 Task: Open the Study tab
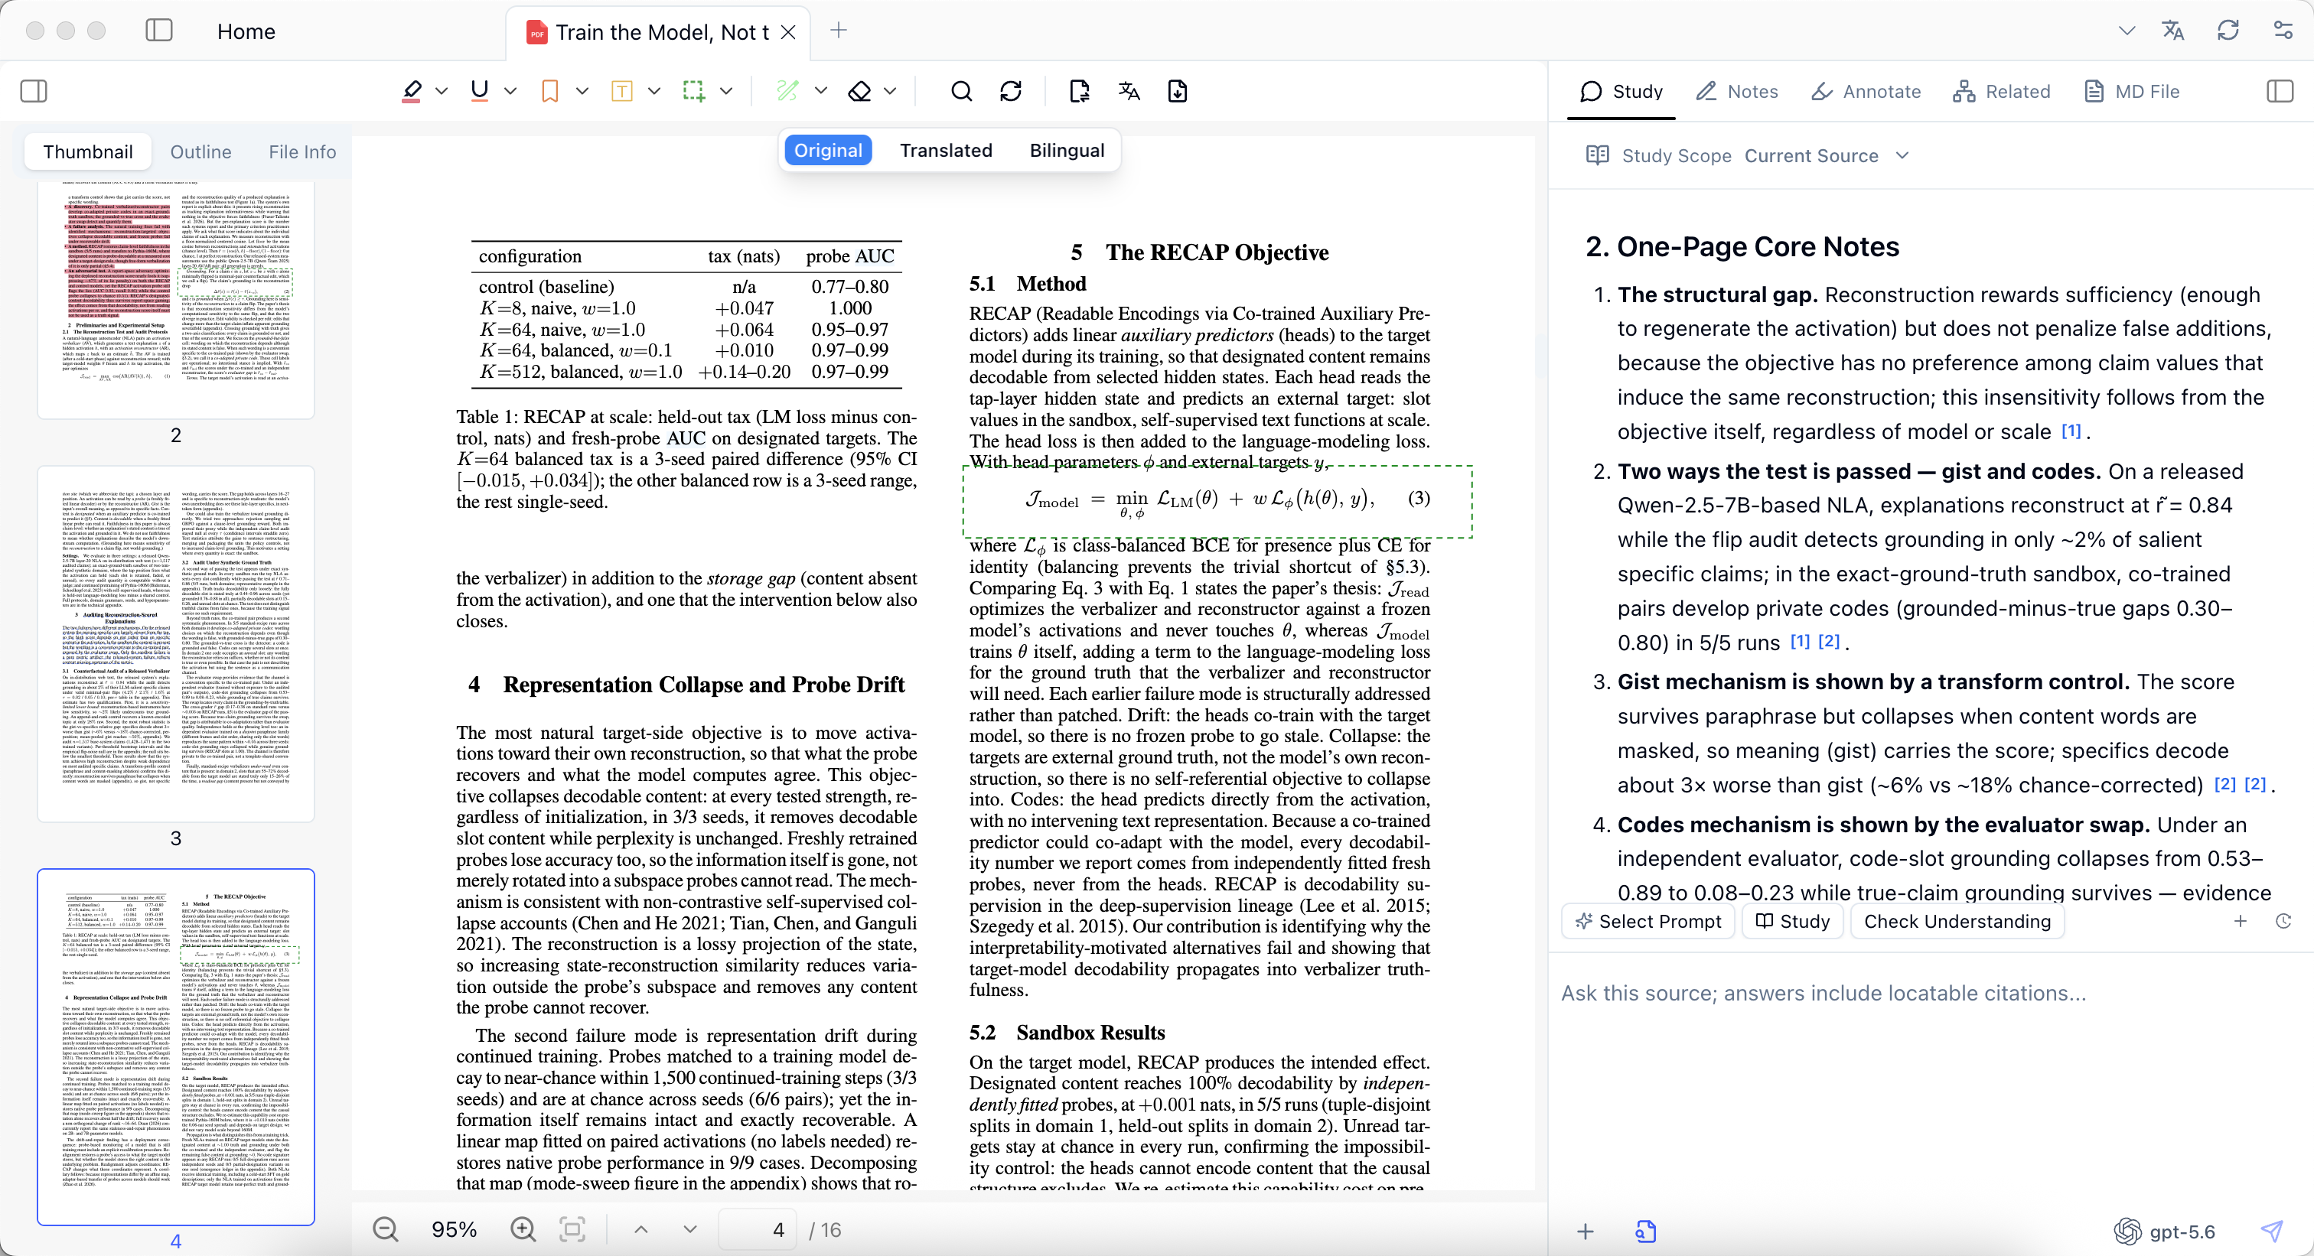click(1621, 91)
